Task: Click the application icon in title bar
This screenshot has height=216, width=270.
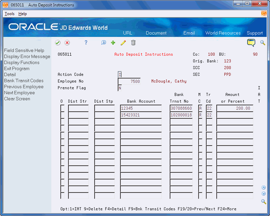Action: tap(5, 5)
